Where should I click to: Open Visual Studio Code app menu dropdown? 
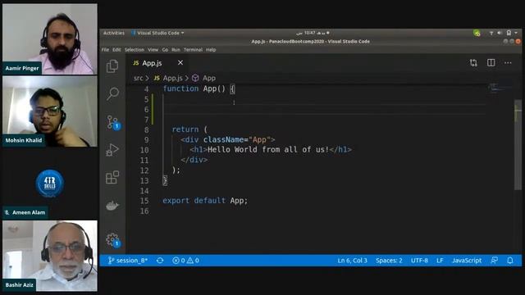157,33
